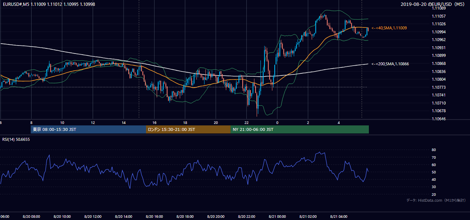Click the 200 SMA label reading 1.10866

390,64
